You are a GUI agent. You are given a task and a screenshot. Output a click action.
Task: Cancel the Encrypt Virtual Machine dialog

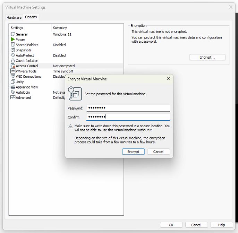pos(158,152)
